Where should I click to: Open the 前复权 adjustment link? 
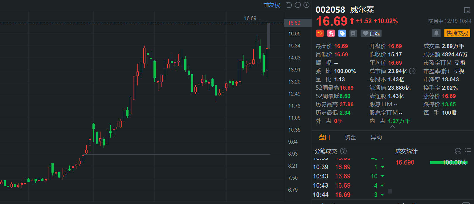click(x=272, y=5)
